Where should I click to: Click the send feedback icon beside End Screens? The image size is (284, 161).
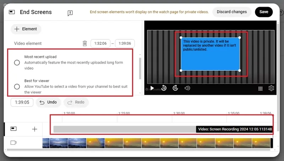coord(70,13)
